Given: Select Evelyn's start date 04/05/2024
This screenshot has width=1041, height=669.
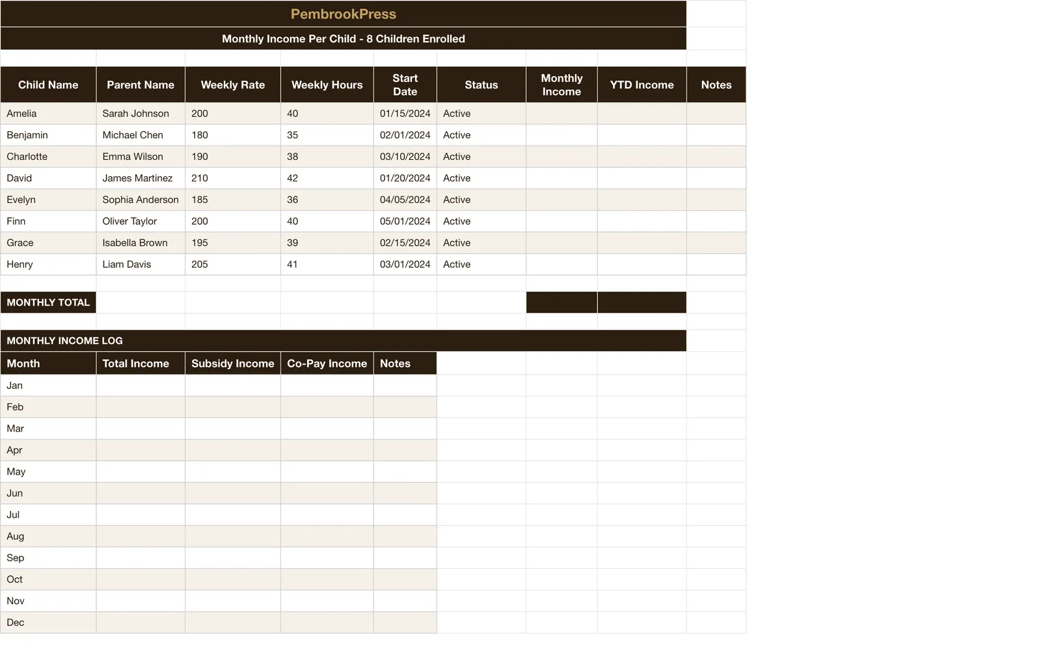Looking at the screenshot, I should (405, 200).
